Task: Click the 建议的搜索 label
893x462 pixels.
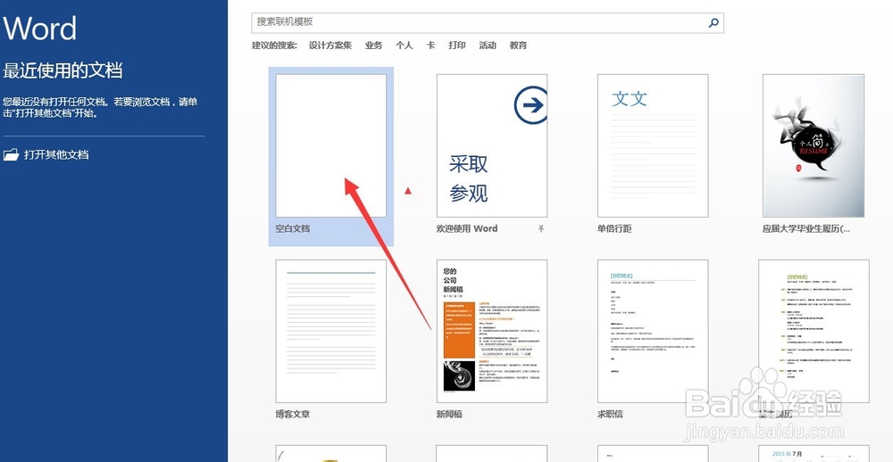Action: point(274,45)
